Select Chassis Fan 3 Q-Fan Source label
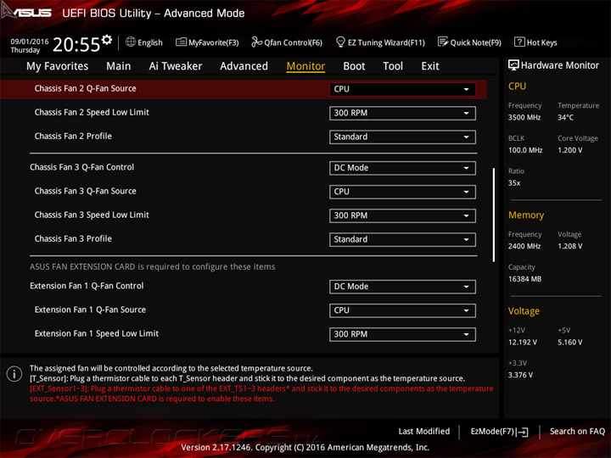 tap(86, 191)
